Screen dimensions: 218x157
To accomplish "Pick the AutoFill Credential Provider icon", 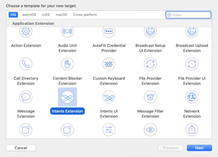I will tap(109, 32).
